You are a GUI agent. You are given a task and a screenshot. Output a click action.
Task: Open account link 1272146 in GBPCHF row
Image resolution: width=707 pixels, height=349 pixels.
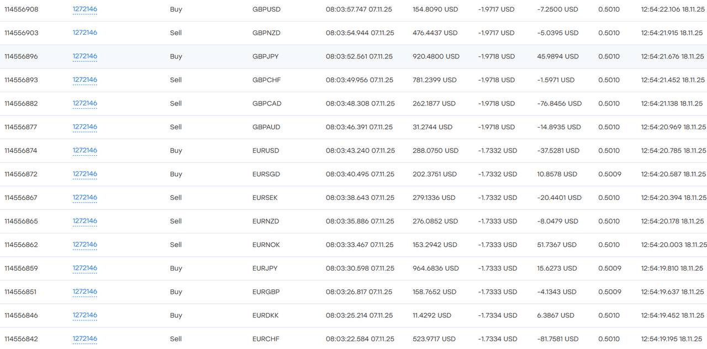tap(85, 80)
